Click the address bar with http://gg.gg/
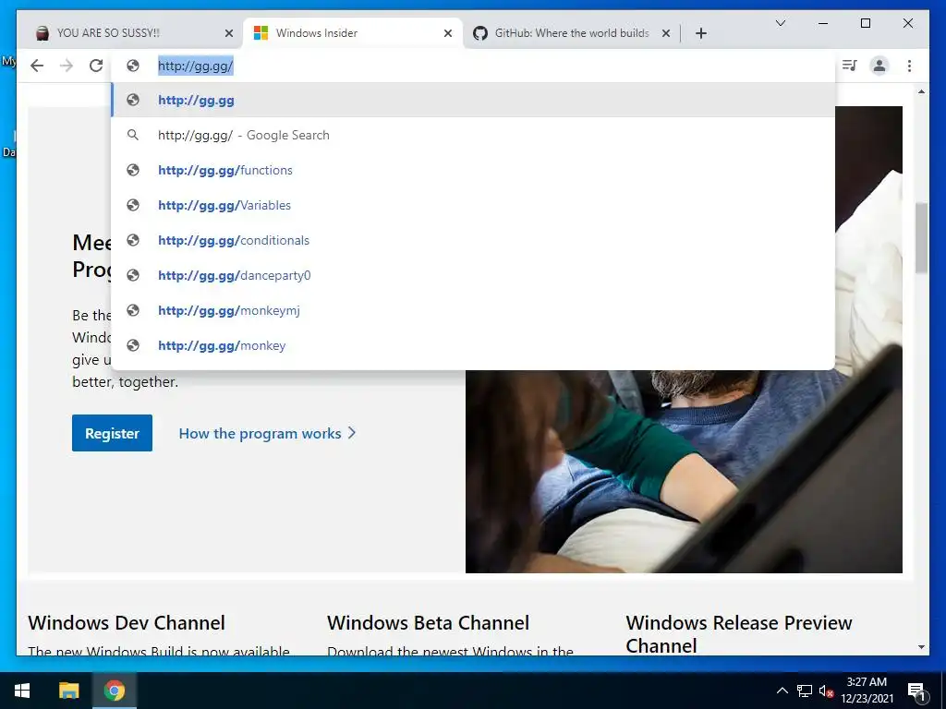Image resolution: width=946 pixels, height=709 pixels. pos(474,66)
